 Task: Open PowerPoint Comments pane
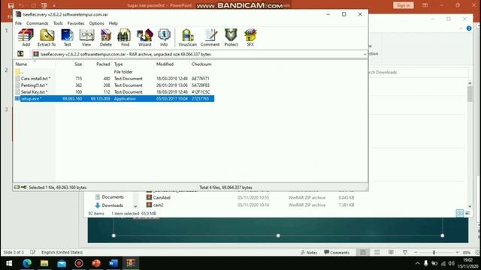point(337,252)
